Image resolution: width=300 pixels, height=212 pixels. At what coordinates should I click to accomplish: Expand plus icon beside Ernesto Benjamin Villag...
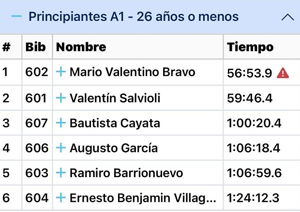tap(60, 198)
